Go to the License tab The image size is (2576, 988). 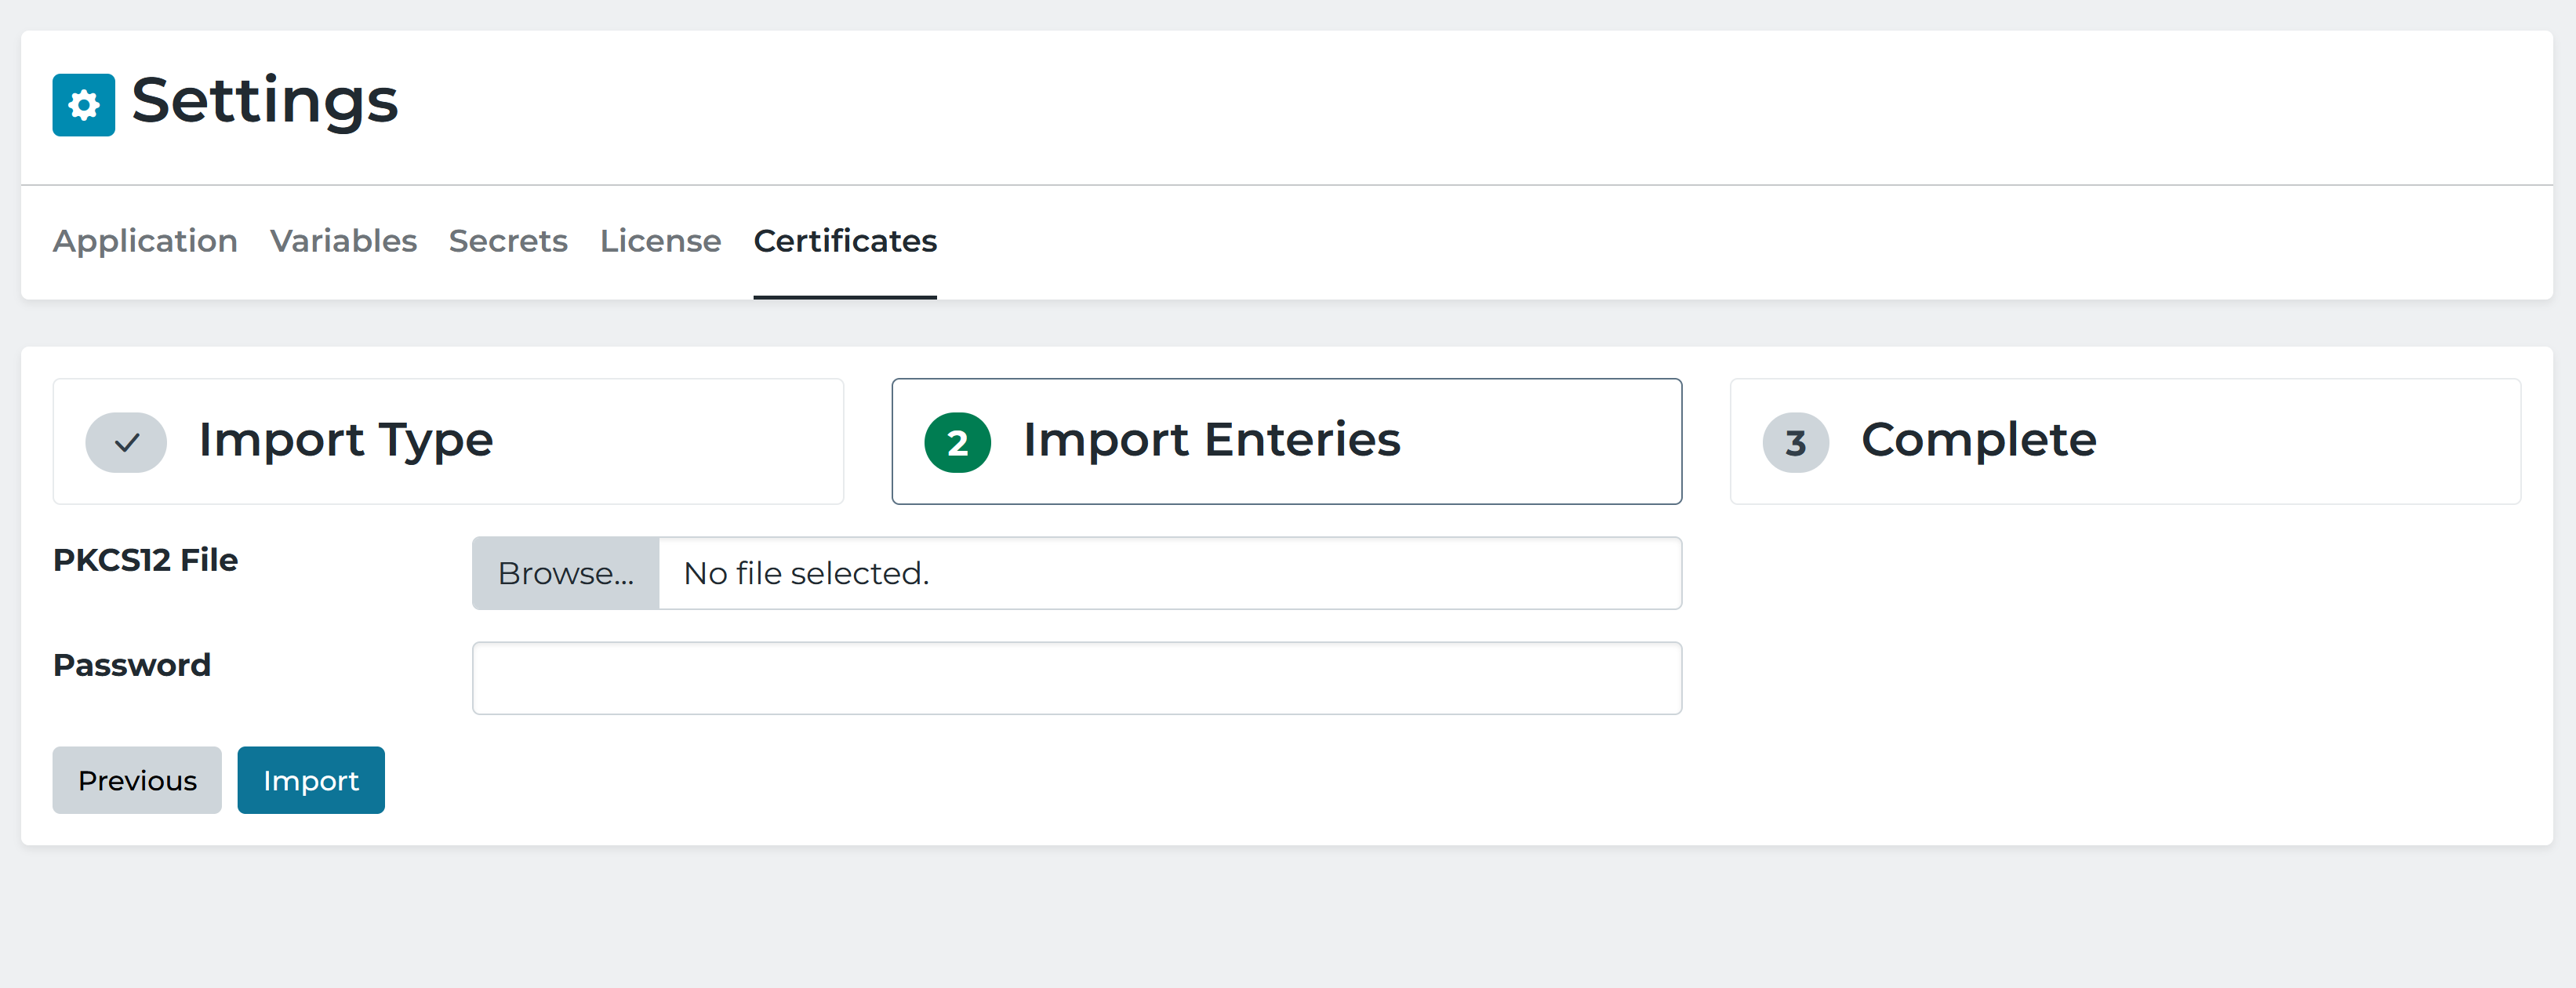tap(660, 241)
